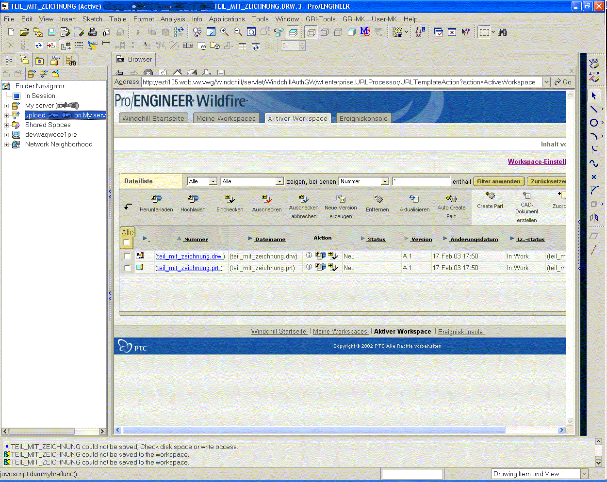The height and width of the screenshot is (482, 607).
Task: Sort by the Änderungsdatum column header
Action: click(474, 239)
